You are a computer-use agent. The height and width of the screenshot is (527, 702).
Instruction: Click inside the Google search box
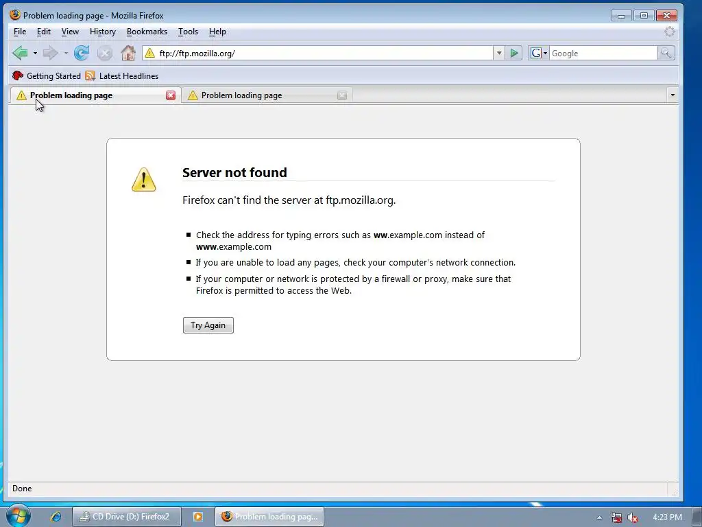[603, 54]
